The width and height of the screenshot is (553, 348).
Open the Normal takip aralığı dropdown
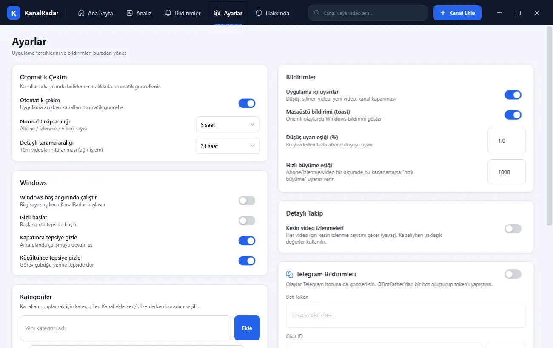point(228,125)
